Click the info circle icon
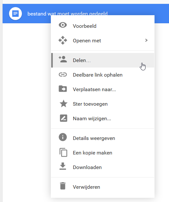 click(x=63, y=137)
